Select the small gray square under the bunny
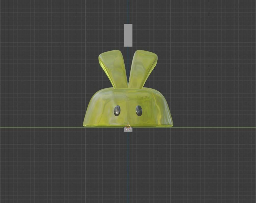The height and width of the screenshot is (203, 256). [128, 129]
